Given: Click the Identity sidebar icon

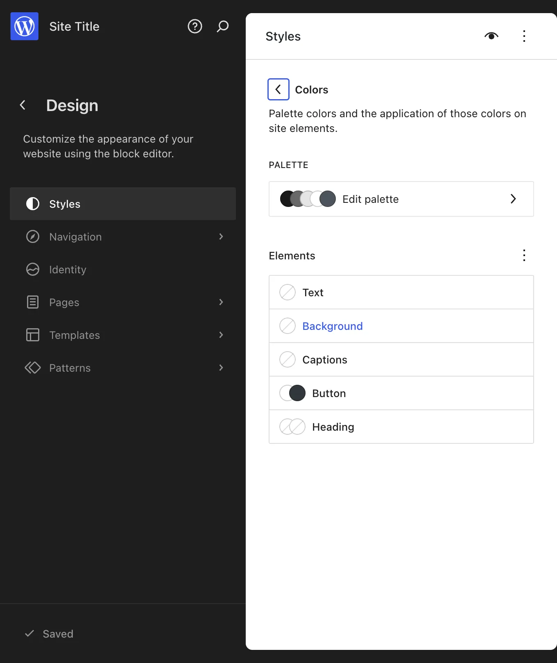Looking at the screenshot, I should [x=33, y=269].
